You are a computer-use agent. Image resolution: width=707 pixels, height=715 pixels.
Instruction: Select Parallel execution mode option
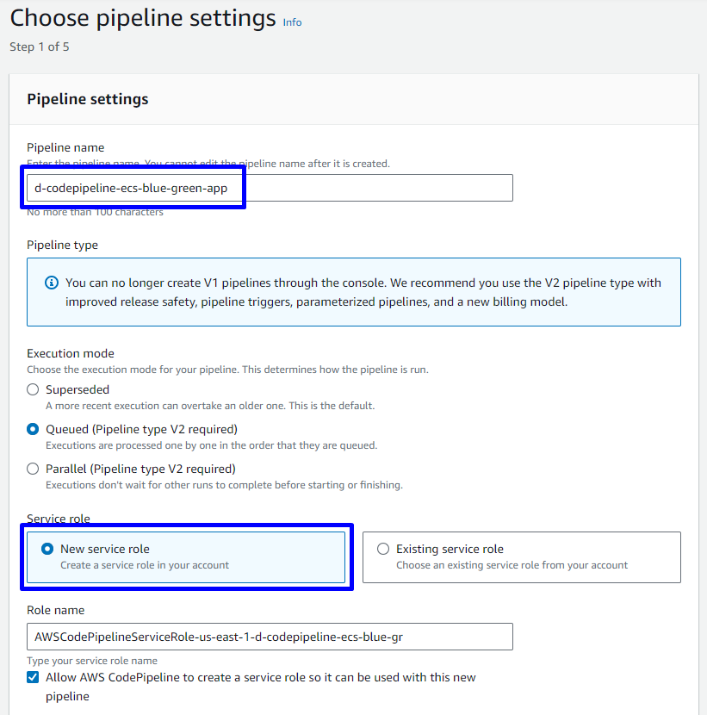pyautogui.click(x=33, y=469)
